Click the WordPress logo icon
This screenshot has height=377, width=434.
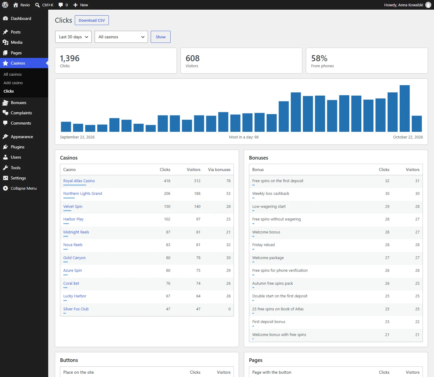point(5,5)
